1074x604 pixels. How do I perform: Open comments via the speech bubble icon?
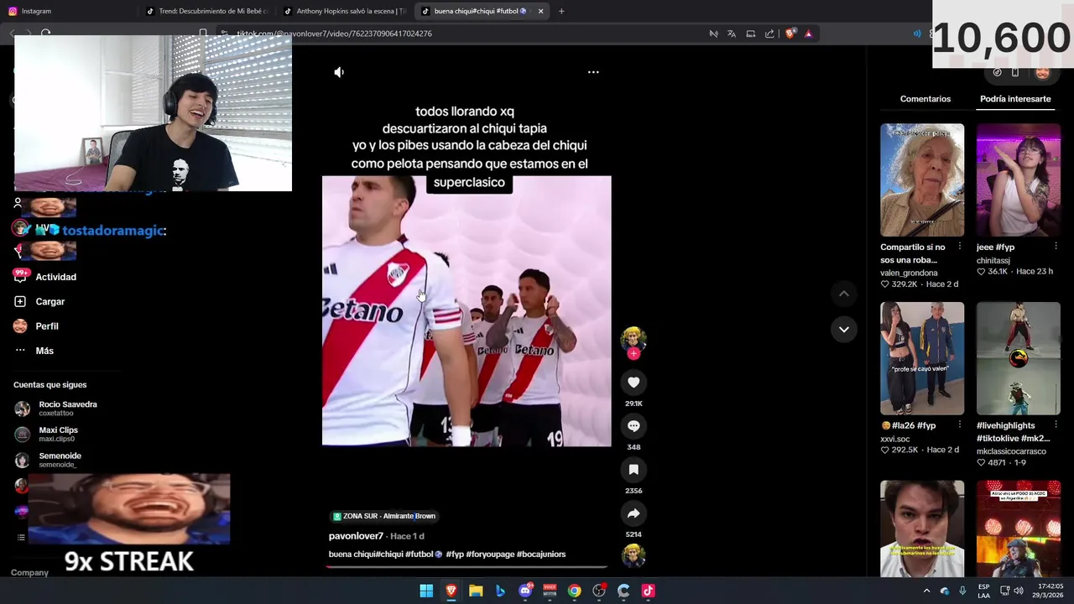pyautogui.click(x=633, y=426)
